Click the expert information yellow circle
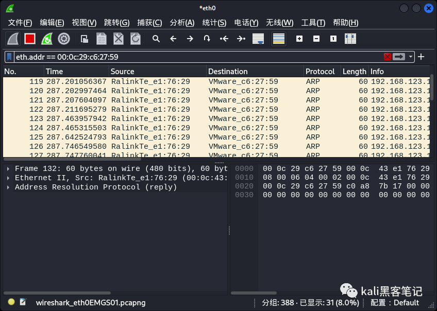The width and height of the screenshot is (437, 311). pyautogui.click(x=11, y=302)
